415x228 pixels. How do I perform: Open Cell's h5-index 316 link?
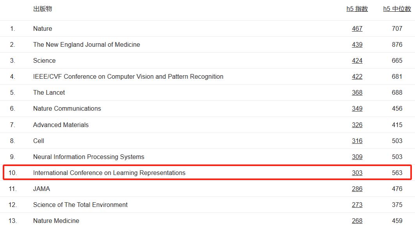point(357,141)
